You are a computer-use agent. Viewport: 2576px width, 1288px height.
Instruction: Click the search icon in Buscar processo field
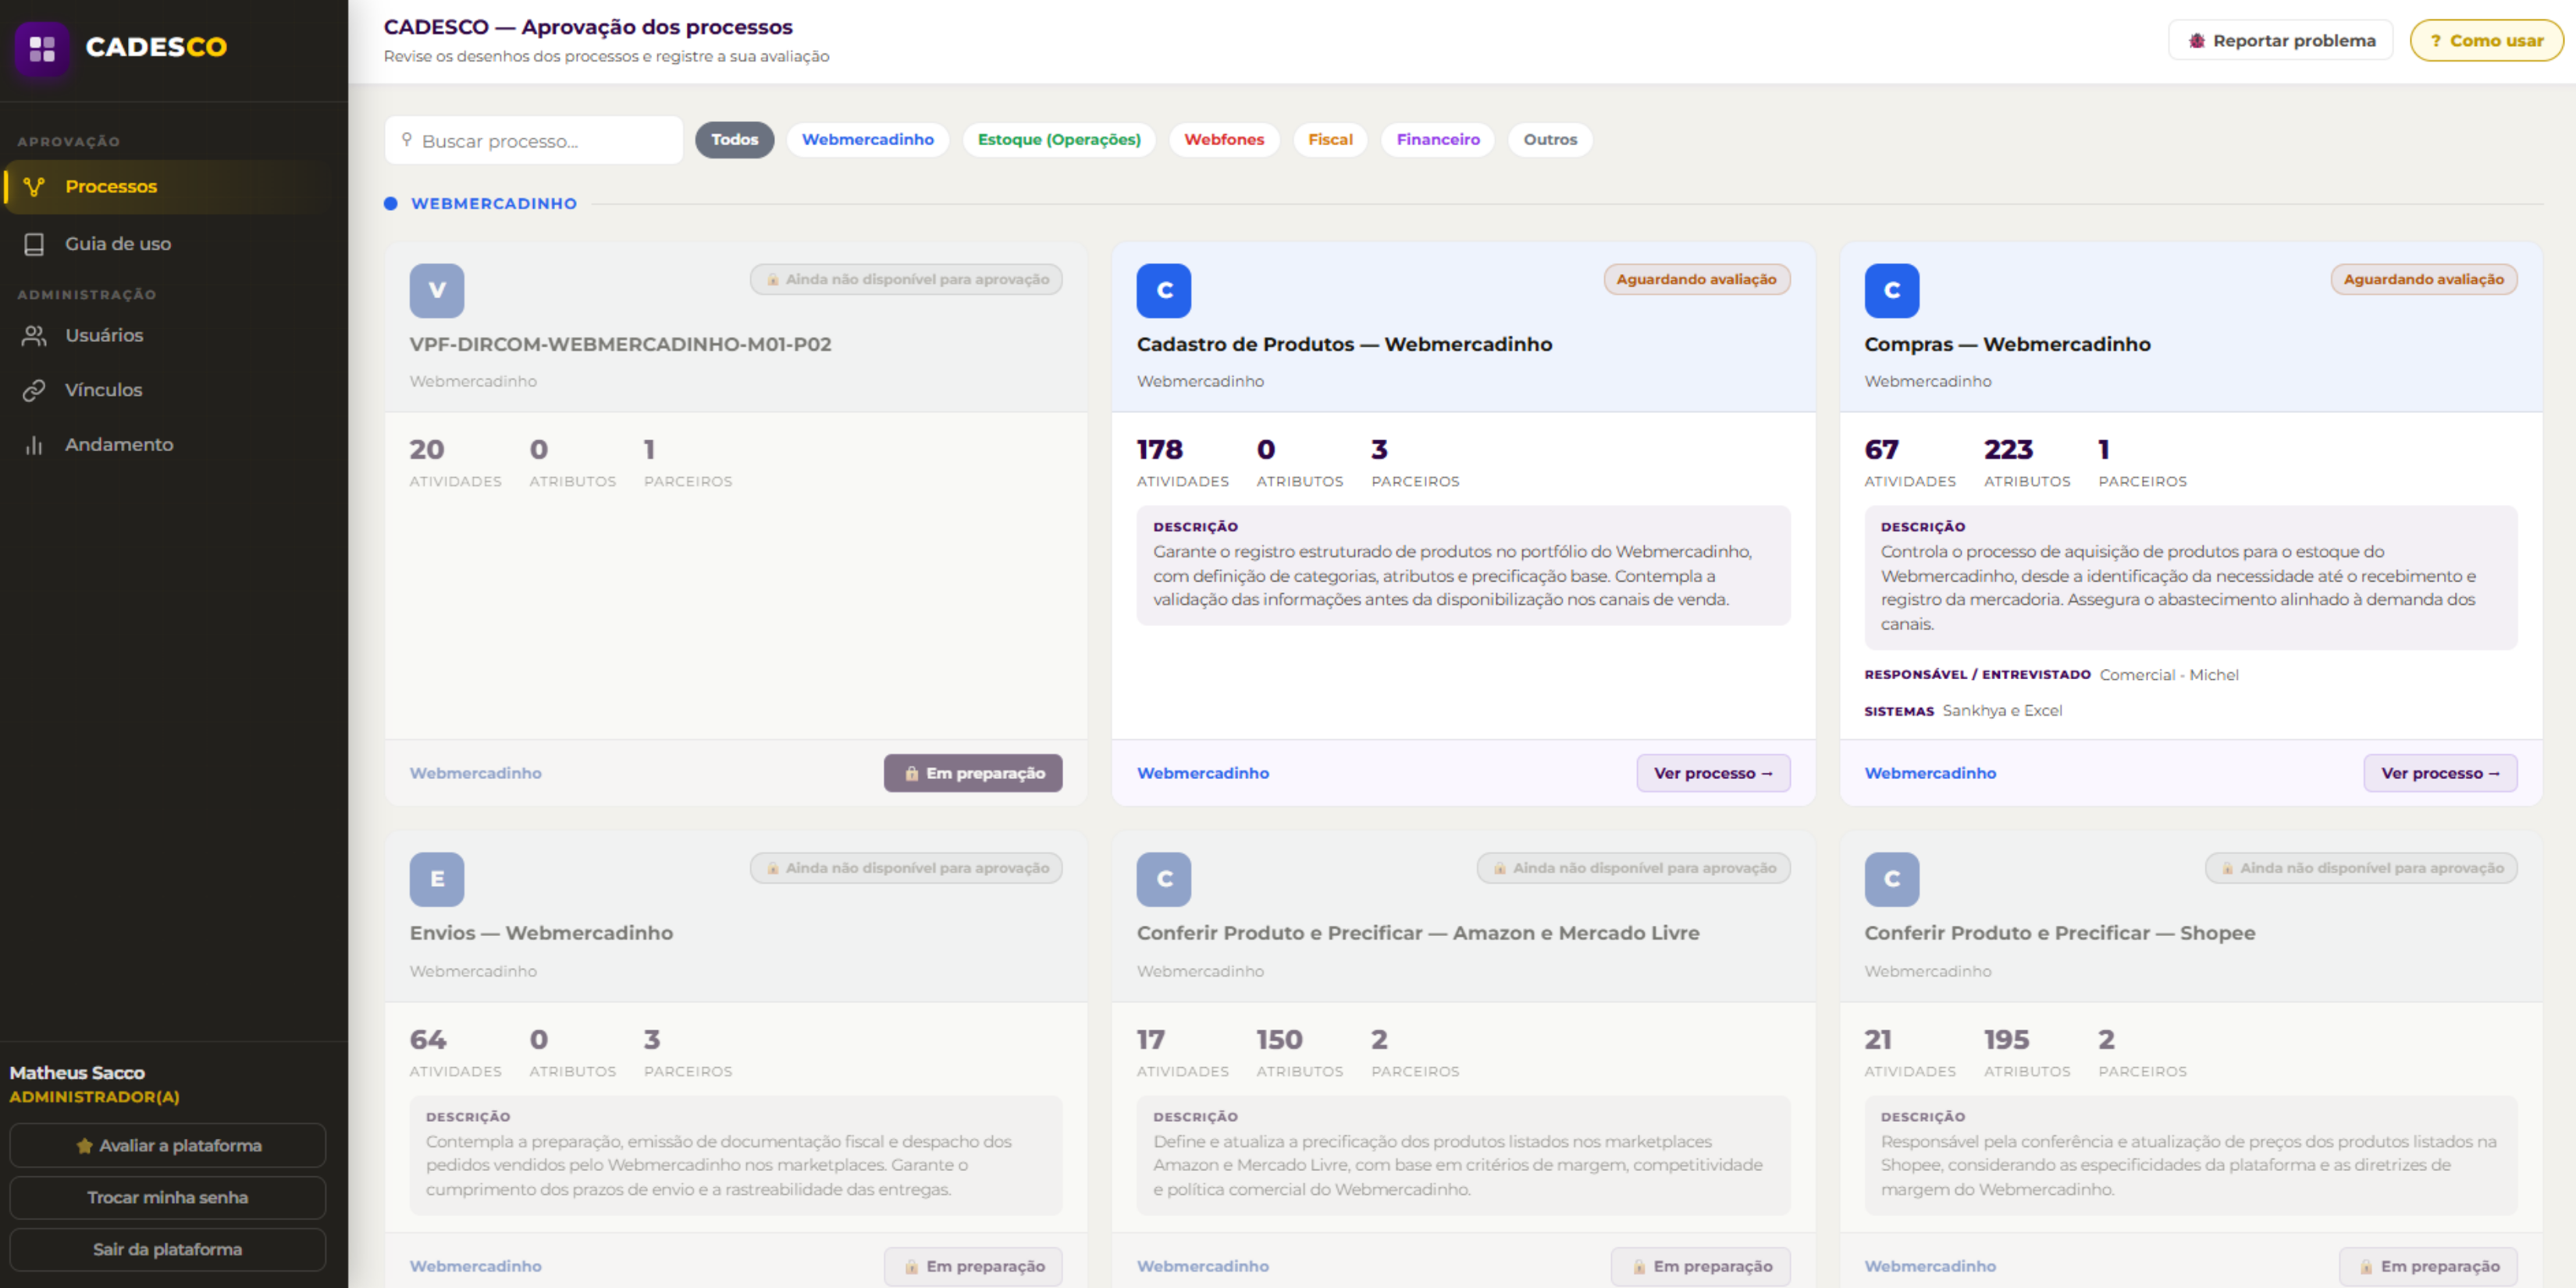click(x=406, y=139)
